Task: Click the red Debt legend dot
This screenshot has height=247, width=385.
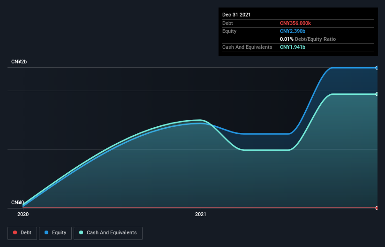Action: tap(15, 232)
